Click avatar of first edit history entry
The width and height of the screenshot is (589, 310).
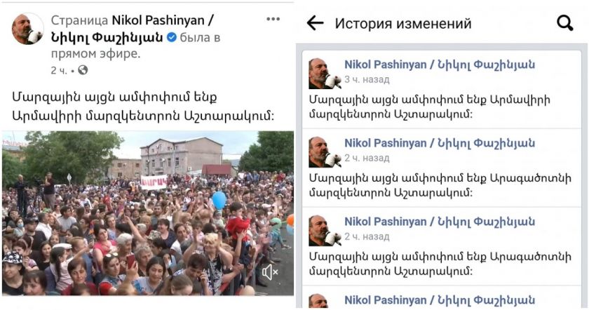pos(324,73)
